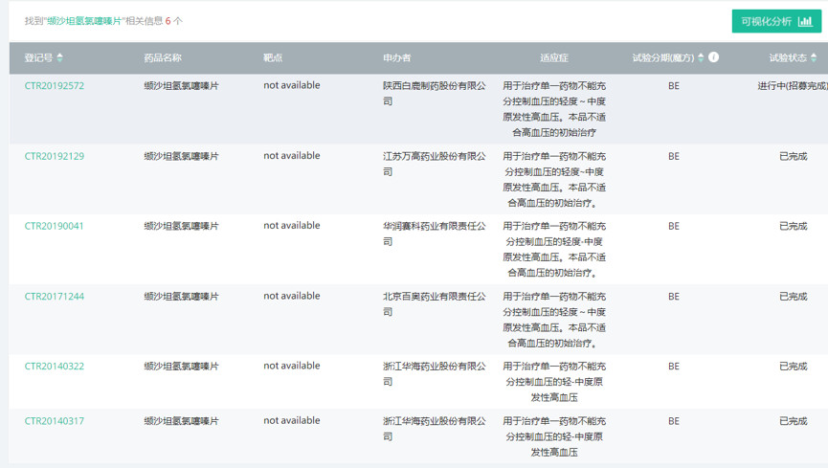Click indication text in CTR20190041 row
The height and width of the screenshot is (468, 828).
click(554, 250)
